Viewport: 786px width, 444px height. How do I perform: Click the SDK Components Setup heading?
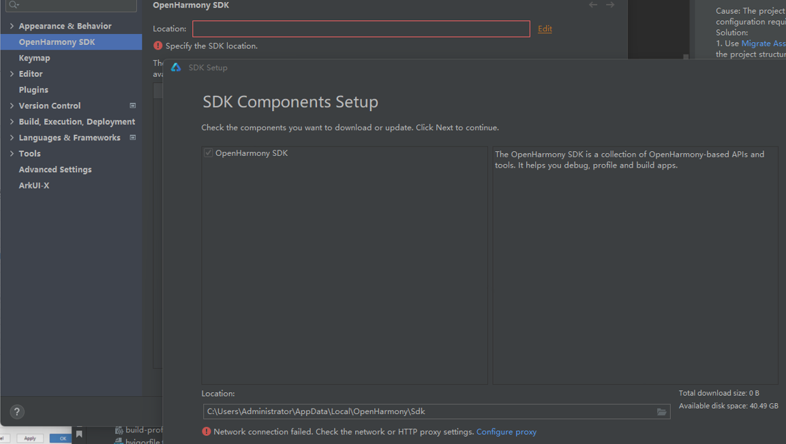click(x=290, y=102)
